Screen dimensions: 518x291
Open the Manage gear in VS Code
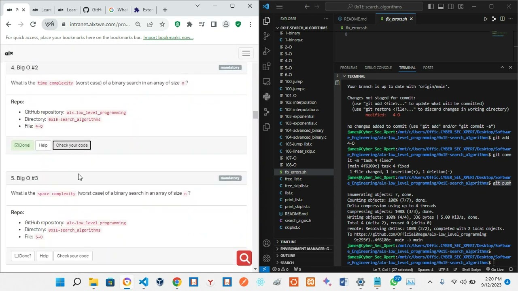(x=266, y=259)
